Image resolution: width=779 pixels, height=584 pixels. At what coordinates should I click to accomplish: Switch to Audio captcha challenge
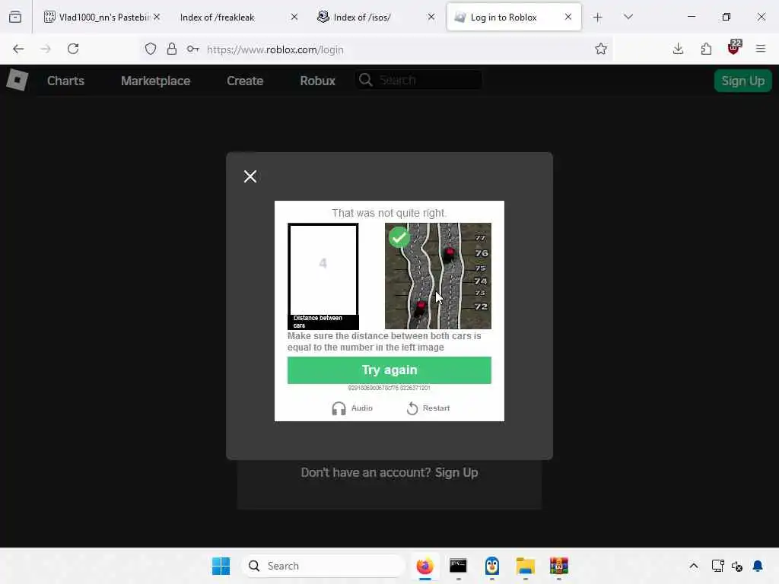[x=352, y=408]
